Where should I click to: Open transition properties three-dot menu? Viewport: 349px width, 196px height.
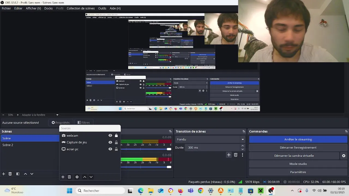(x=242, y=155)
